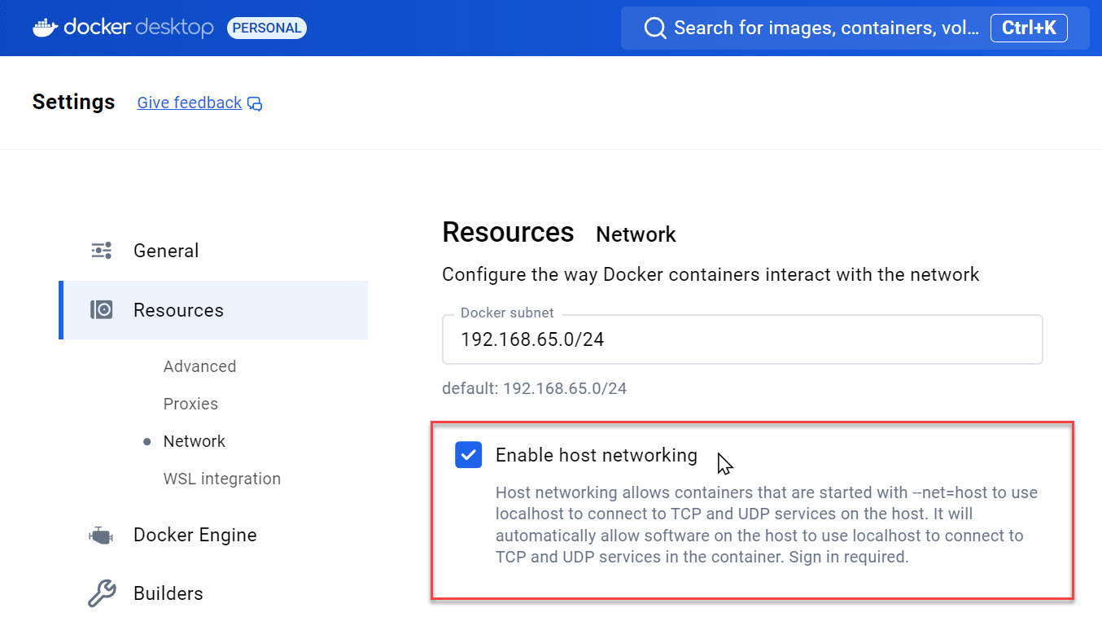Click the Settings page title

(x=73, y=102)
